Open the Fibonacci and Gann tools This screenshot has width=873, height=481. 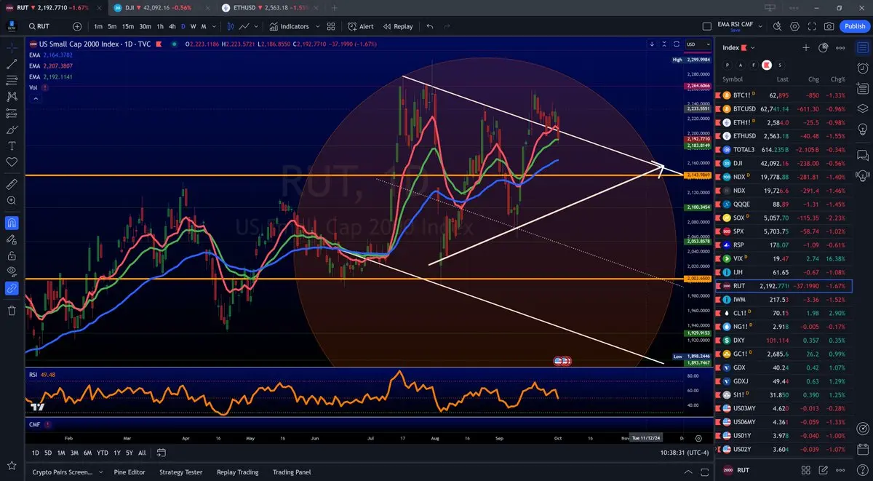pyautogui.click(x=12, y=80)
